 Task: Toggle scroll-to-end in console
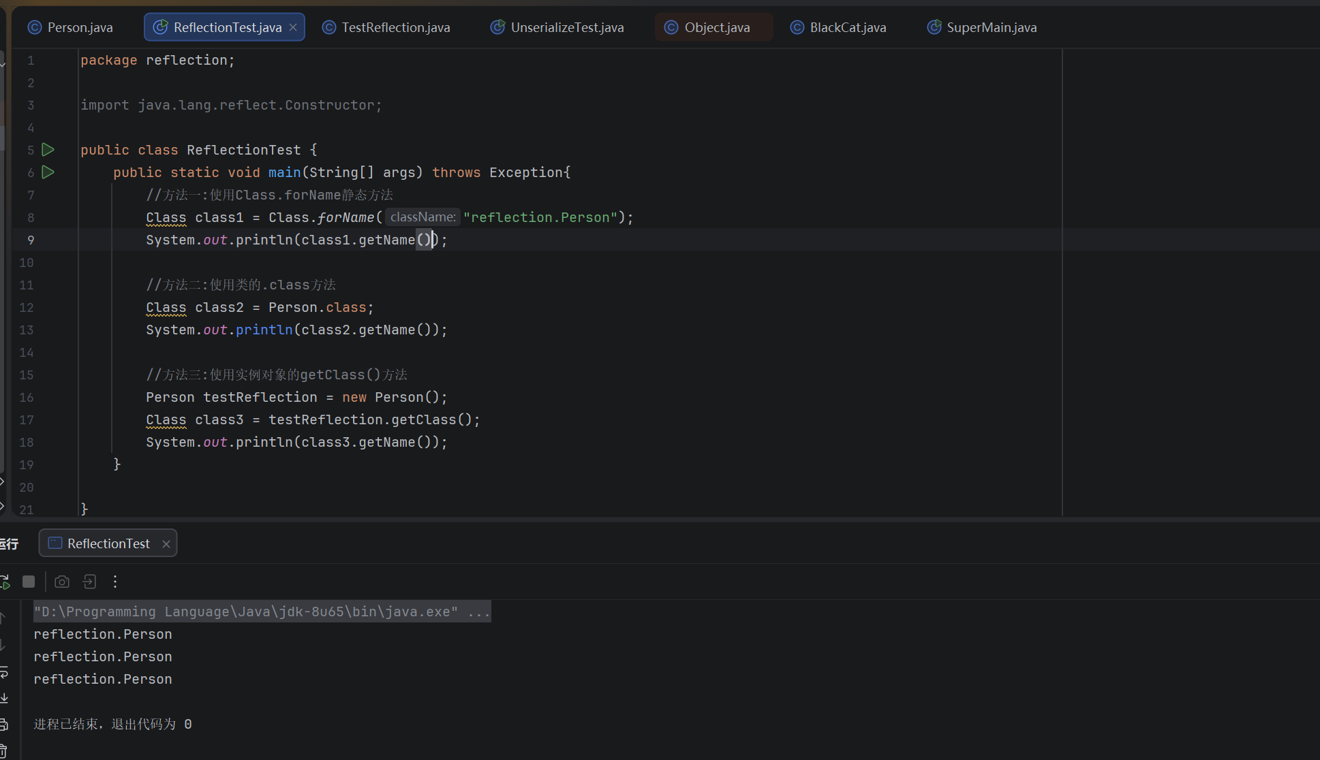[3, 698]
